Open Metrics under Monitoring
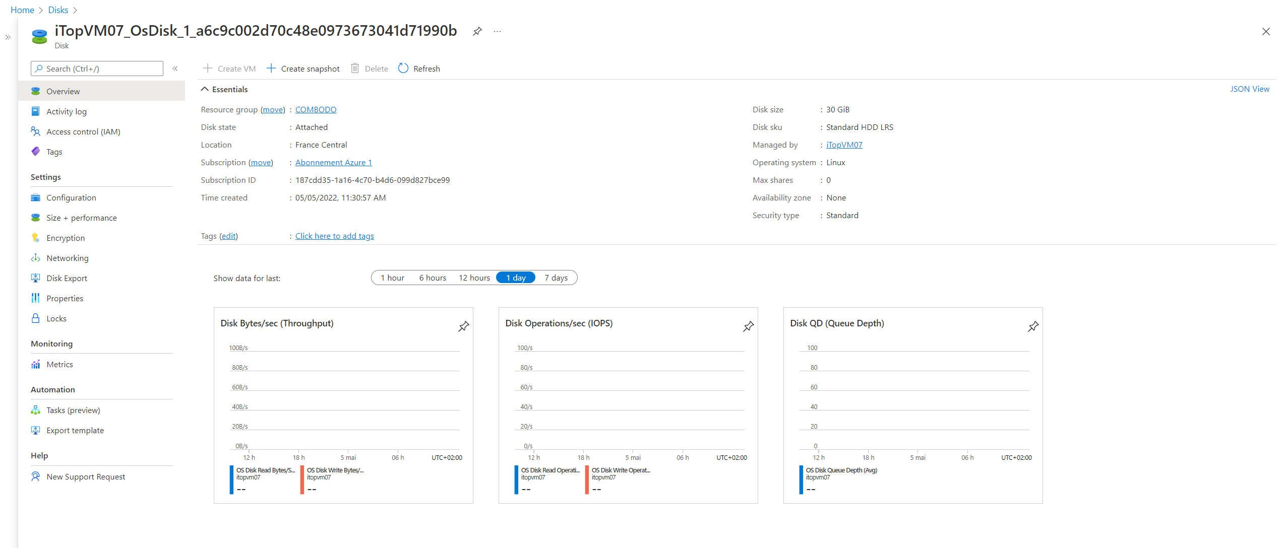The image size is (1286, 548). 59,364
